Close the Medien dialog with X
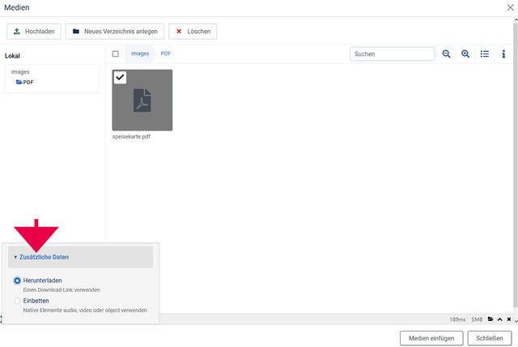The height and width of the screenshot is (347, 518). pos(507,7)
